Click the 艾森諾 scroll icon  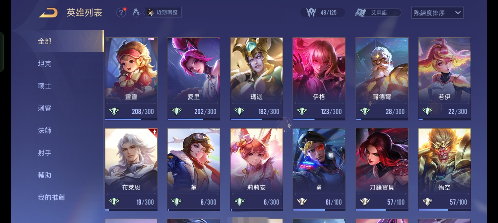360,13
